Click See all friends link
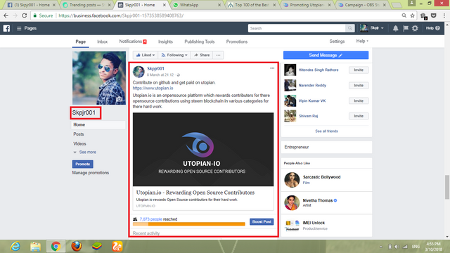Viewport: 450px width, 253px height. [326, 131]
